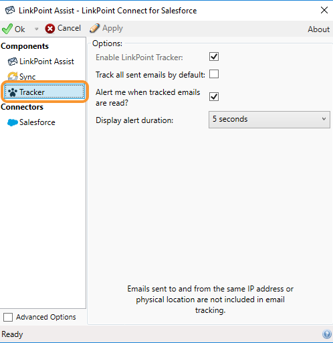333x343 pixels.
Task: Toggle Alert me when tracked emails are read
Action: click(x=214, y=97)
